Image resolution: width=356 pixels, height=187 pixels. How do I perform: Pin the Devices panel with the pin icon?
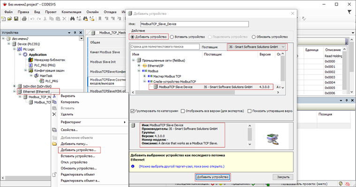pyautogui.click(x=75, y=33)
